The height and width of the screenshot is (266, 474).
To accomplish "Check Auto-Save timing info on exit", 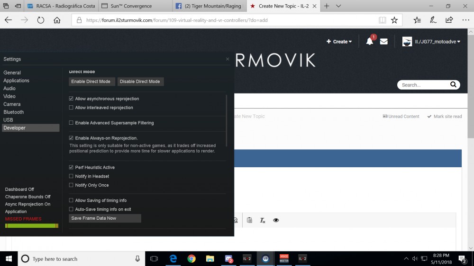I will pos(71,209).
